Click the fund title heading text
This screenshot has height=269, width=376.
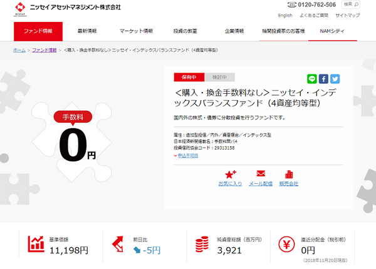click(256, 98)
